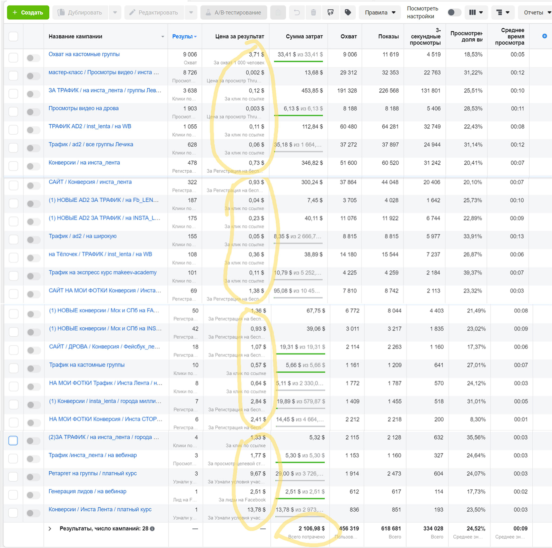Toggle the Ретаргет на группы платный курс switch
Screen dimensions: 552x548
pos(33,477)
